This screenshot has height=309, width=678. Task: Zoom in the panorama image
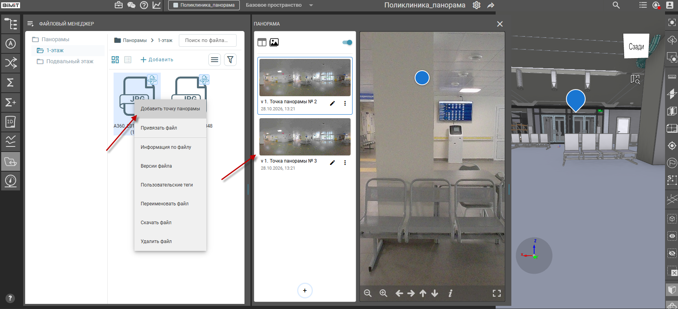(x=384, y=293)
